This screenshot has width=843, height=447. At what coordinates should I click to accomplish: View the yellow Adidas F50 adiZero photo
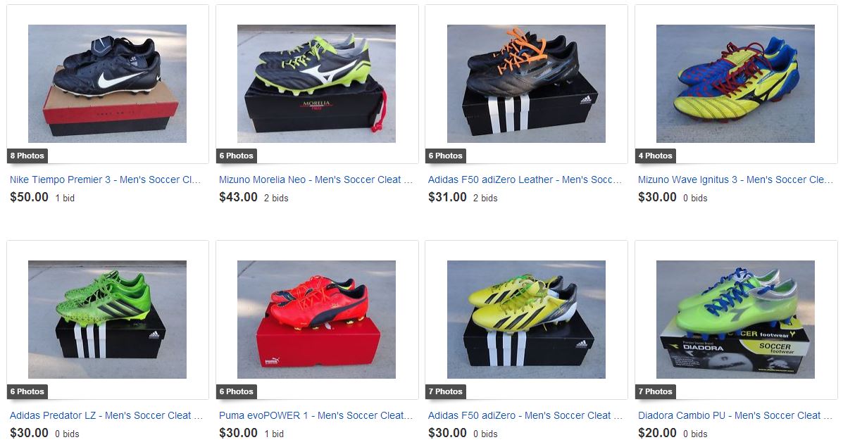[x=526, y=320]
